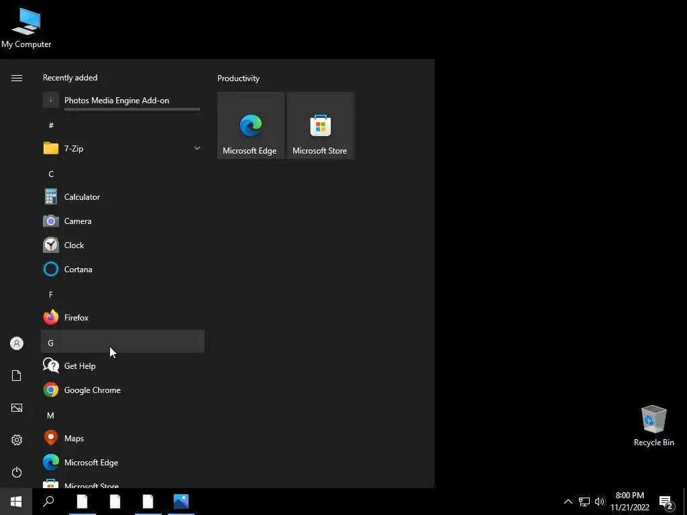Open the Get Help app

[123, 365]
